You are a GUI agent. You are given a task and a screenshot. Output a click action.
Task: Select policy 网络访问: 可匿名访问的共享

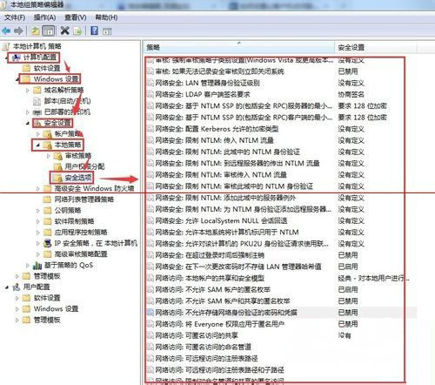[x=197, y=335]
